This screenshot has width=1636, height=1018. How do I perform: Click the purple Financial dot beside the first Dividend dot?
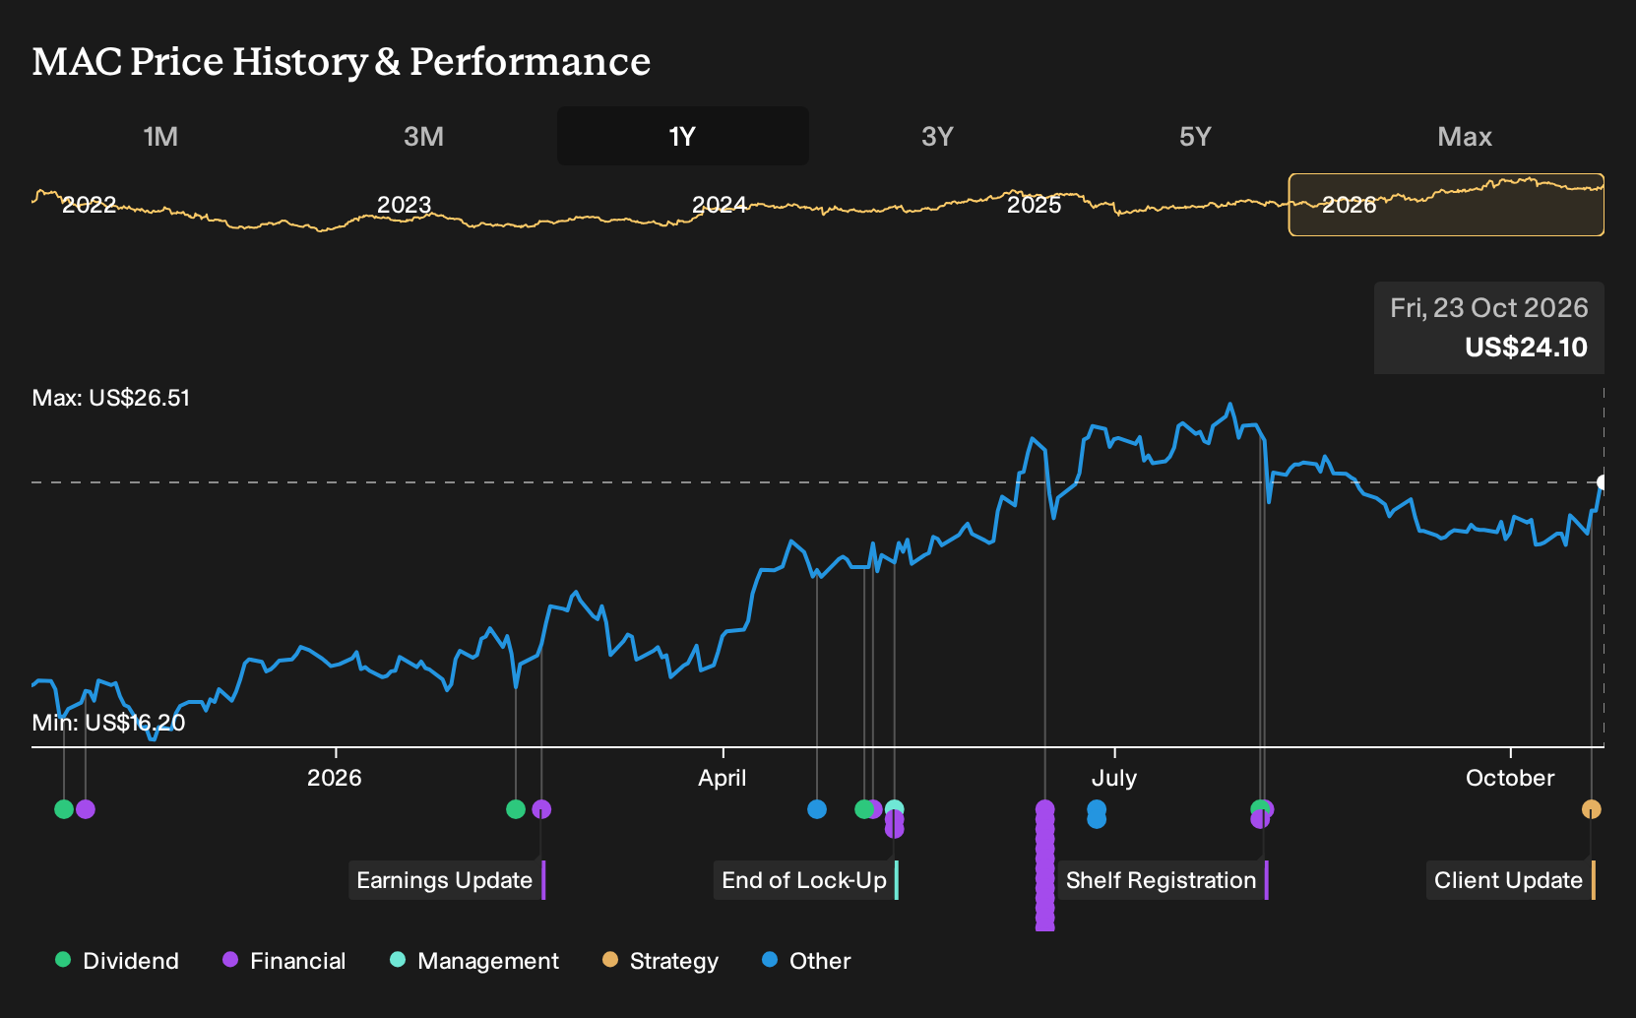pos(86,809)
